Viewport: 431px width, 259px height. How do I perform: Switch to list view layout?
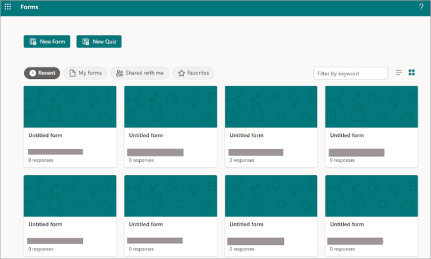pyautogui.click(x=399, y=73)
